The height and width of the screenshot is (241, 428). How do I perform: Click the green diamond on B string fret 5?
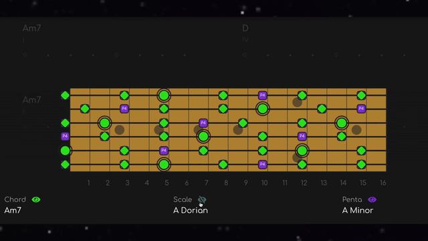164,108
